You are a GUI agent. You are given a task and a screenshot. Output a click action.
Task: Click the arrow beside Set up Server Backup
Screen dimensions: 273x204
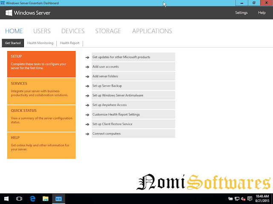[87, 86]
